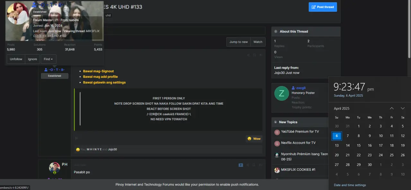Click the bookmark icon on first post
This screenshot has height=190, width=411.
coord(254,55)
